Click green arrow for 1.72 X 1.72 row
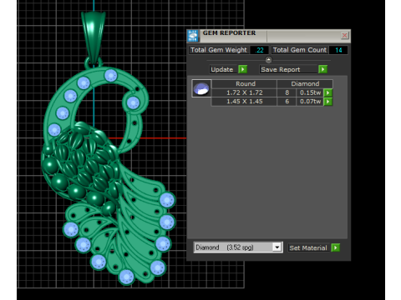 [x=328, y=92]
